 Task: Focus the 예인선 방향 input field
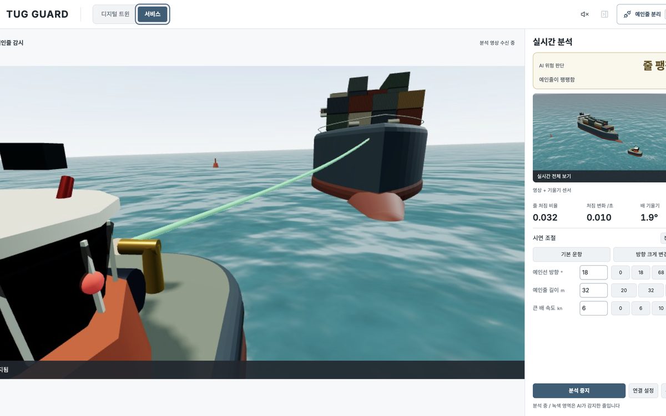pos(593,272)
